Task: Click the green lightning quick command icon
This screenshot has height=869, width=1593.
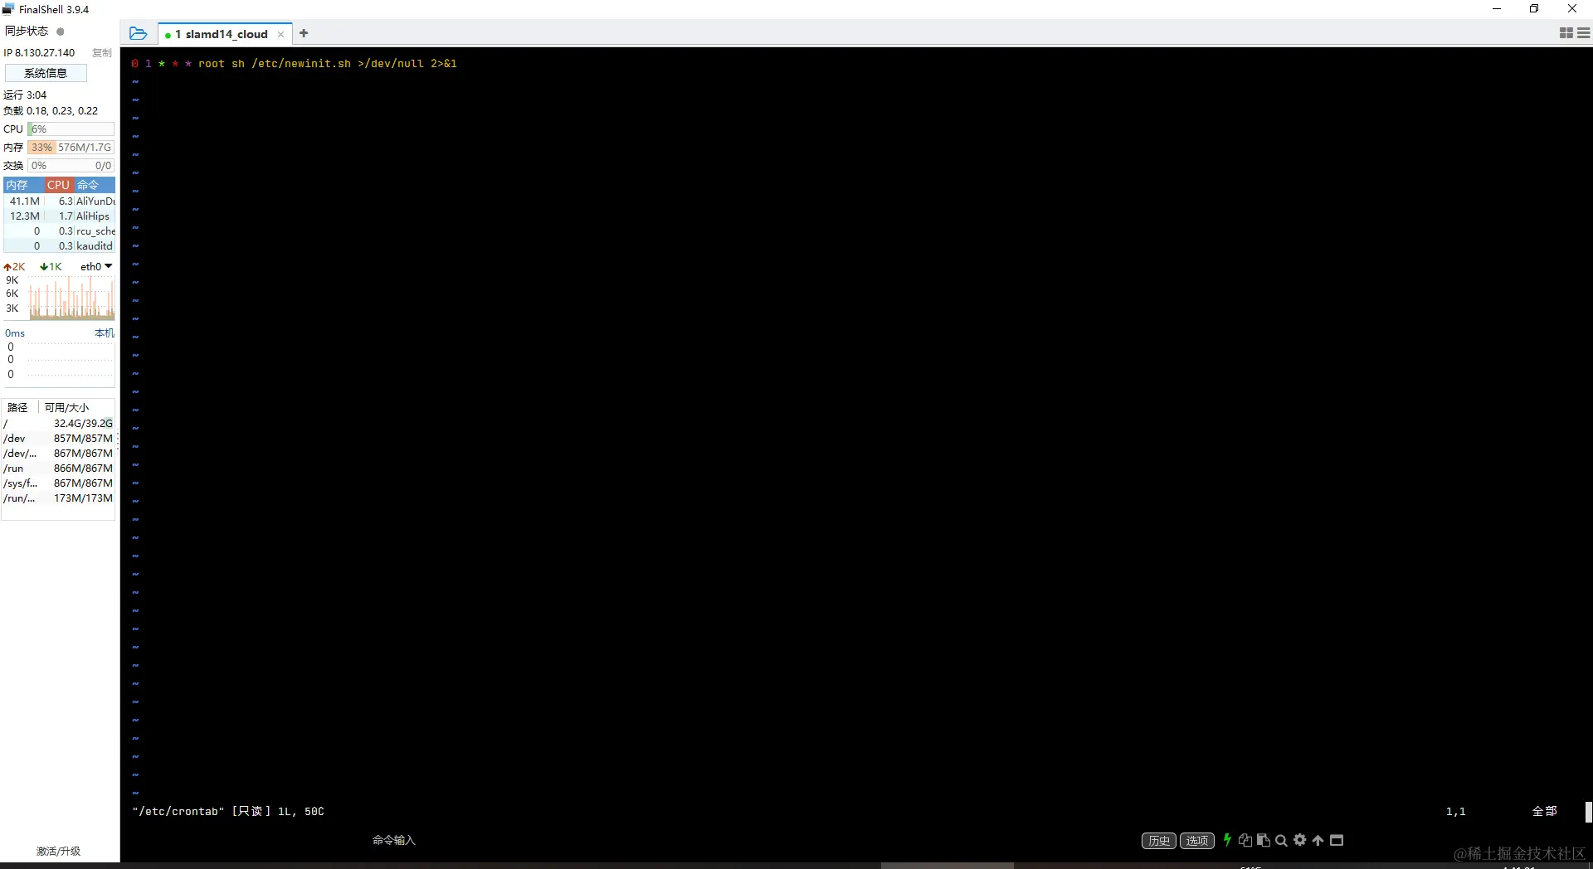Action: pos(1227,840)
